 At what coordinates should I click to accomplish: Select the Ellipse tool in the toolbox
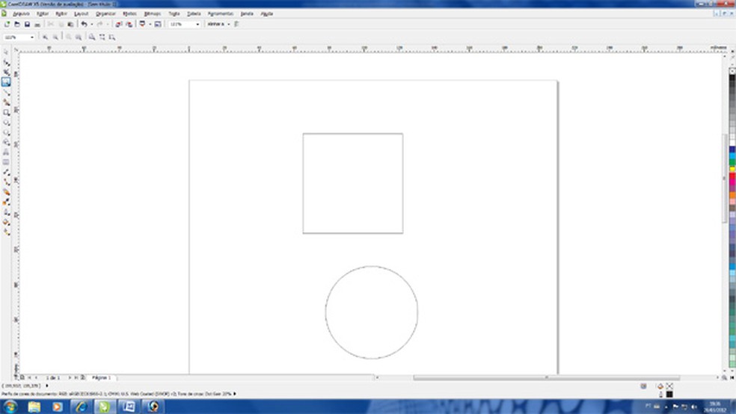[6, 123]
